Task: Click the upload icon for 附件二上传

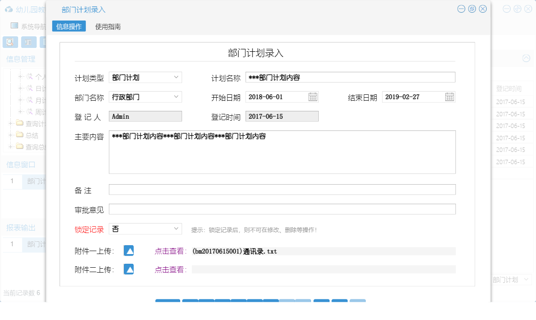Action: 128,269
